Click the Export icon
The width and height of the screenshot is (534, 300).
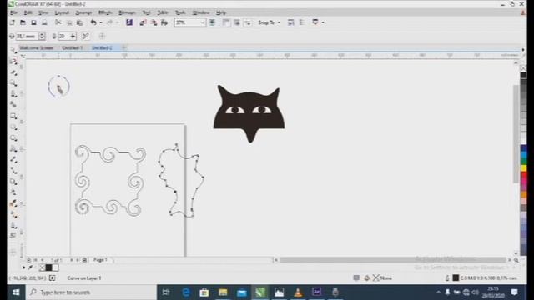154,22
